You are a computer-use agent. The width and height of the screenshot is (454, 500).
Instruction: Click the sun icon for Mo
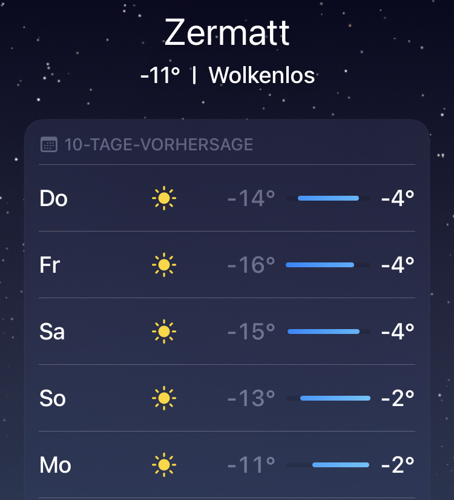(163, 465)
